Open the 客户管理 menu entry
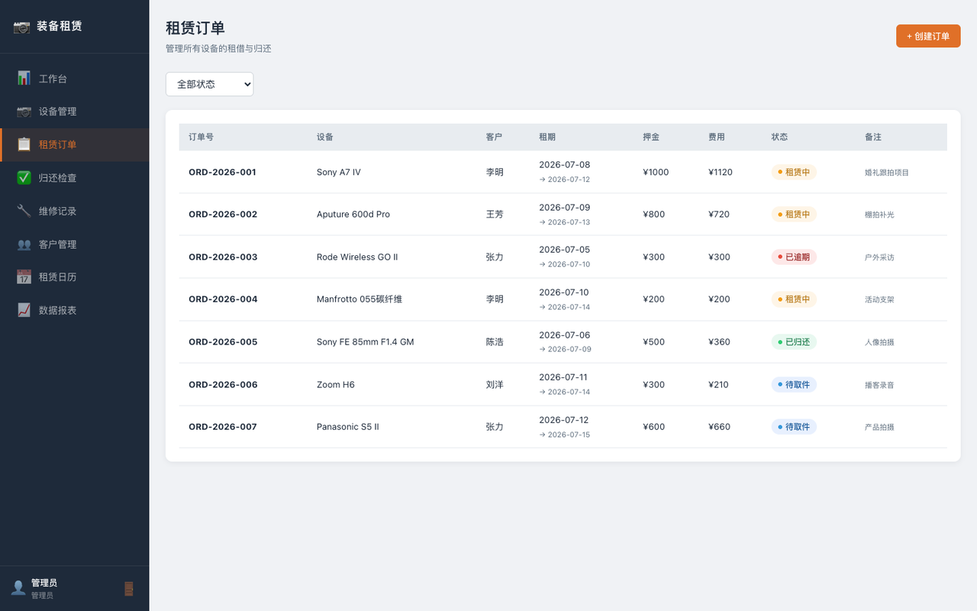 pyautogui.click(x=75, y=244)
